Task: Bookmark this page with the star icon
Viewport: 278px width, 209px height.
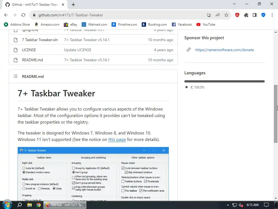Action: tap(226, 15)
